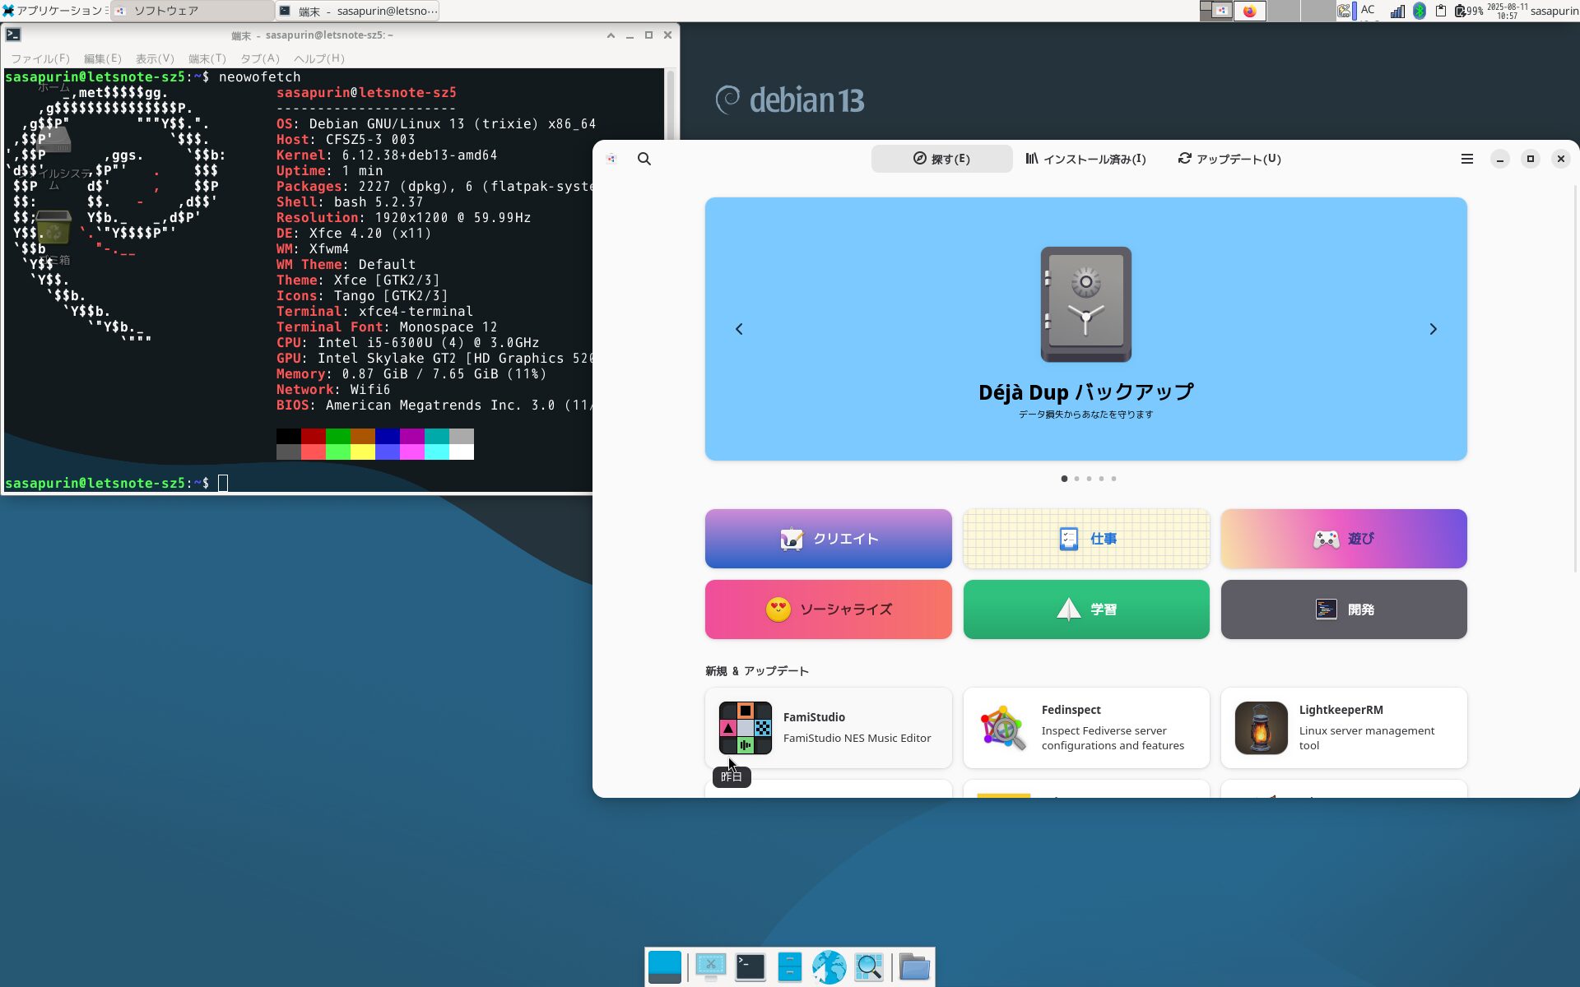Open the Work category

[1086, 539]
